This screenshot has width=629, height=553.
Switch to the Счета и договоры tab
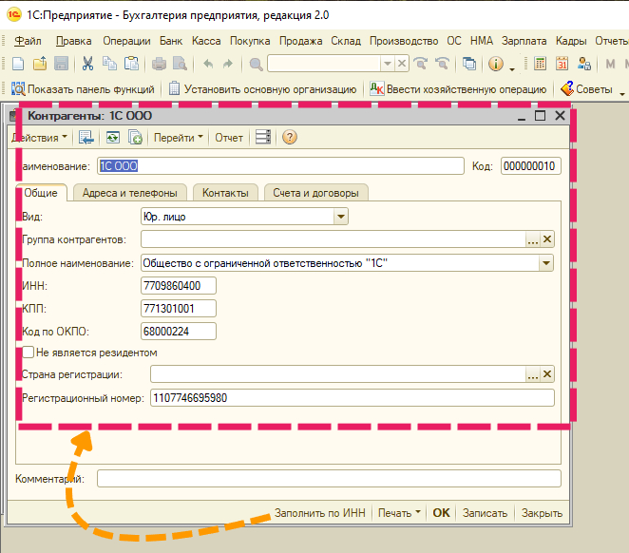tap(315, 193)
